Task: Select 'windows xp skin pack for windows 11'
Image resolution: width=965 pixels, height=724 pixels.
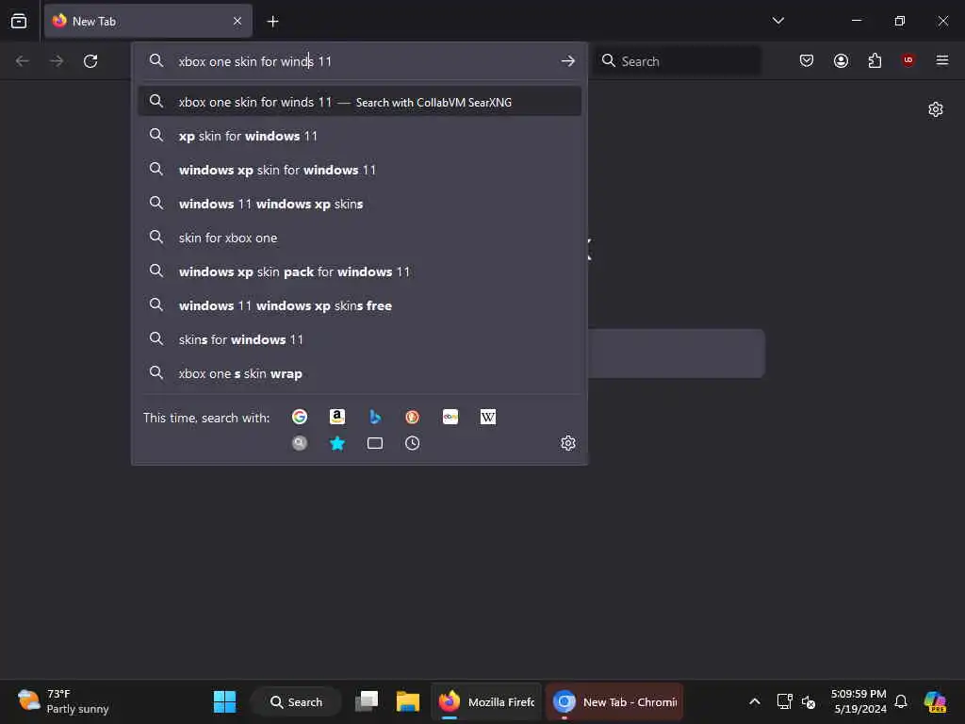Action: (x=360, y=271)
